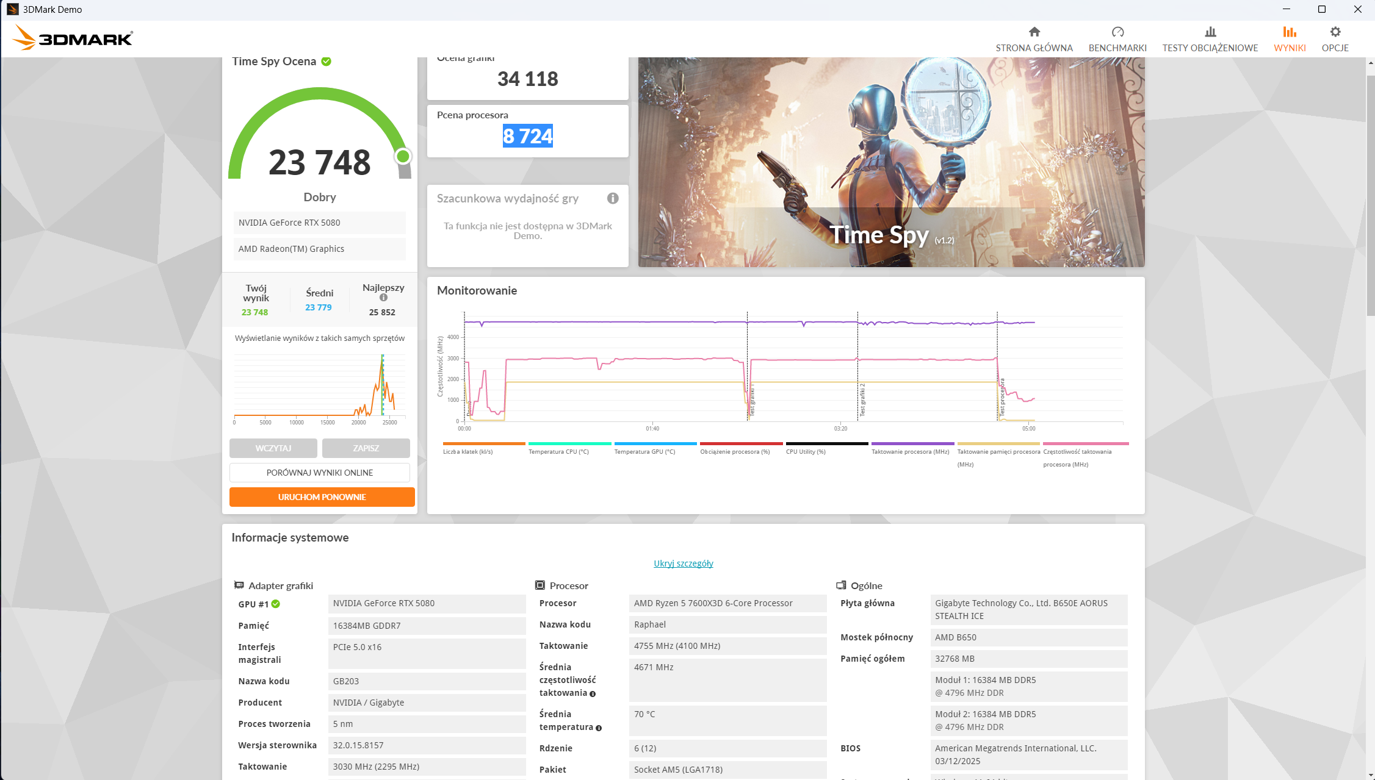
Task: Click green validation check next to Time Spy Ocena
Action: pyautogui.click(x=327, y=62)
